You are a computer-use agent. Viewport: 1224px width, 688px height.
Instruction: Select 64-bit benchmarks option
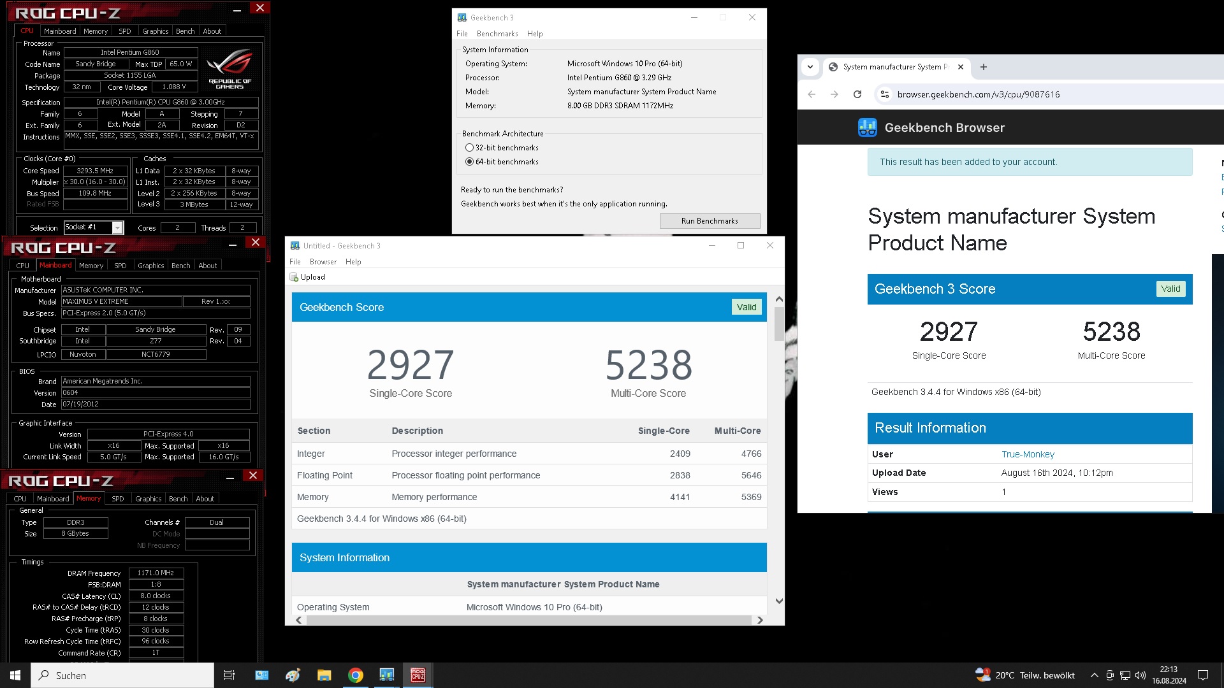tap(502, 162)
